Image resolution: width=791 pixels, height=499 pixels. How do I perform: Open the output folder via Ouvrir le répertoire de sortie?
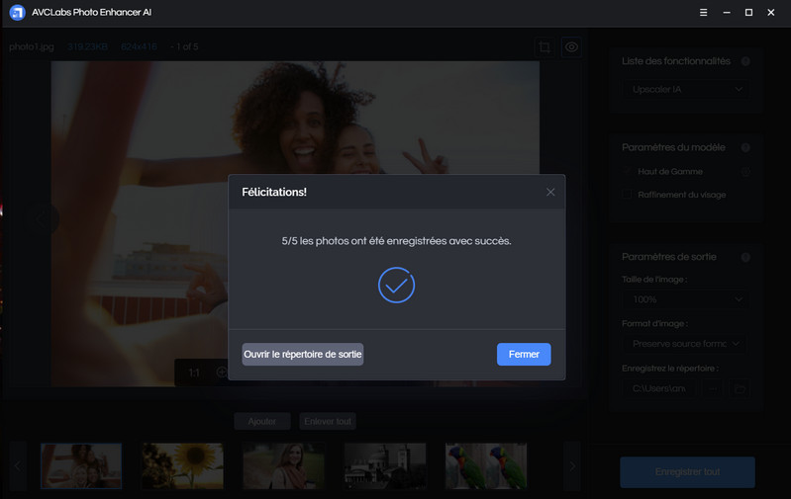click(x=303, y=355)
